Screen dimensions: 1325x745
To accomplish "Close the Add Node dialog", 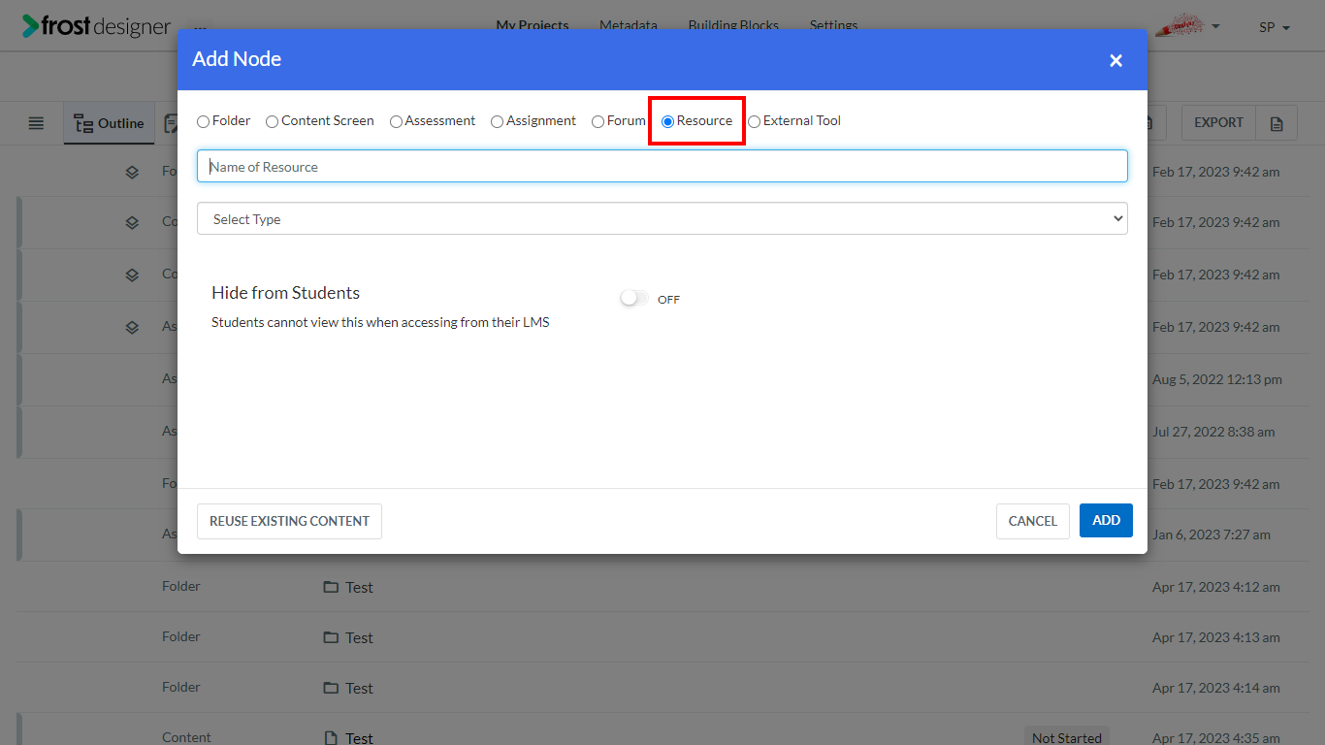I will click(1115, 60).
